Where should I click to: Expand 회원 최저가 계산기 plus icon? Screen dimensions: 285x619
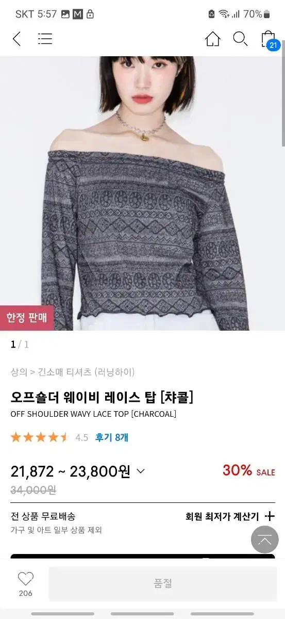pyautogui.click(x=270, y=516)
